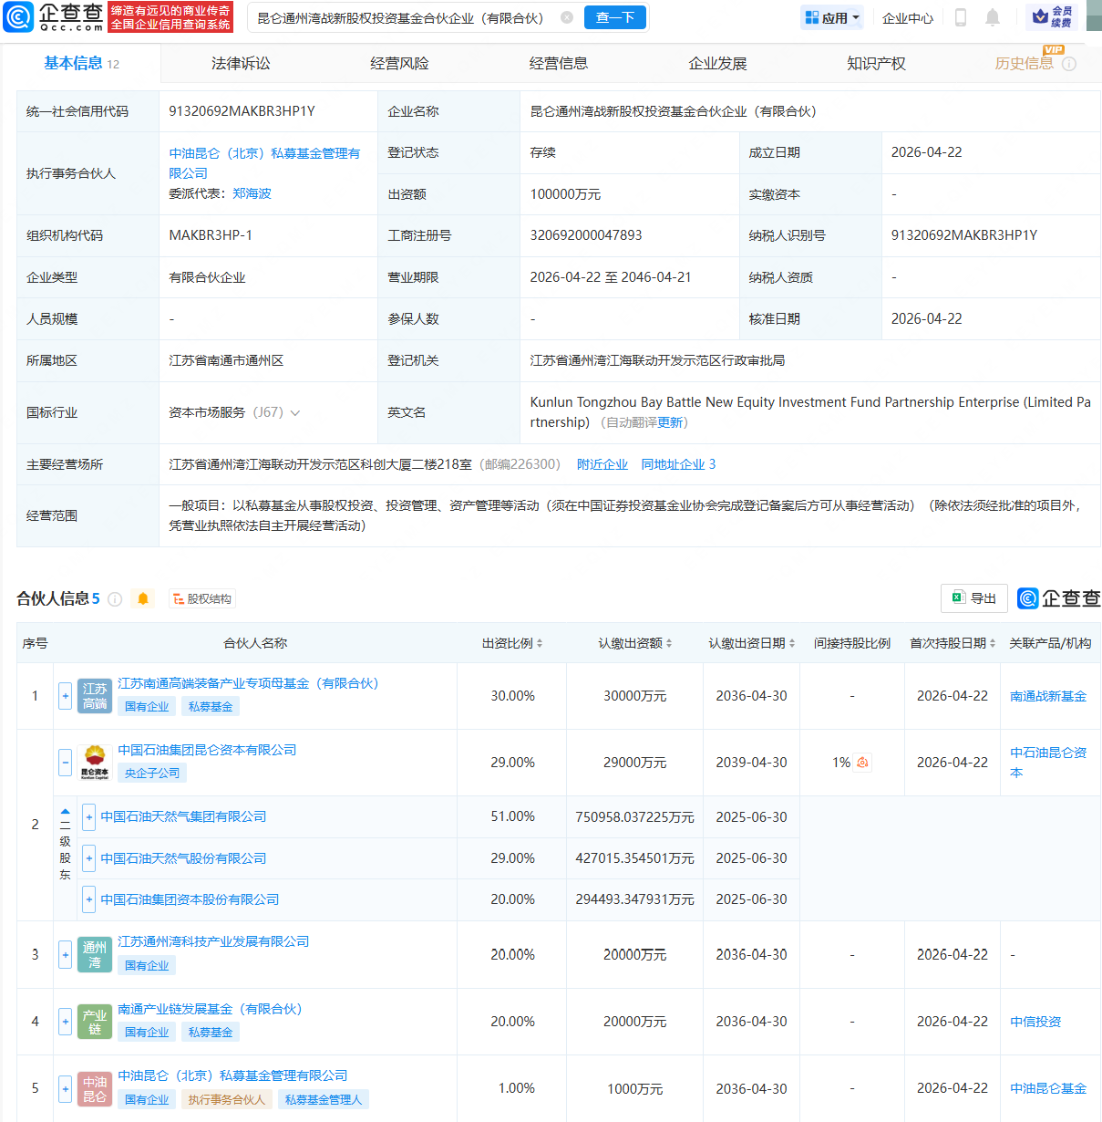This screenshot has width=1102, height=1122.
Task: Expand 中国石油天然气集团有限公司 shareholders
Action: 88,817
